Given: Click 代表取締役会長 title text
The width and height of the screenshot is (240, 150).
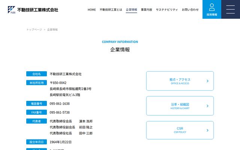Looking at the screenshot, I should click(x=61, y=121).
